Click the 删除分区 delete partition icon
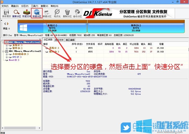Screen dimensions: 189x134 click(x=67, y=14)
